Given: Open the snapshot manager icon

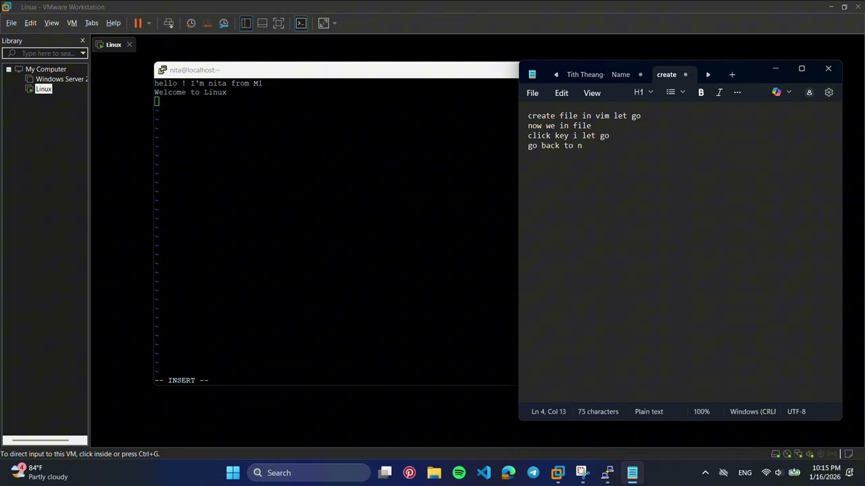Looking at the screenshot, I should click(x=224, y=23).
